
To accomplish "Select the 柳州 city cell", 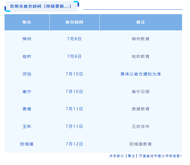I will 27,39.
